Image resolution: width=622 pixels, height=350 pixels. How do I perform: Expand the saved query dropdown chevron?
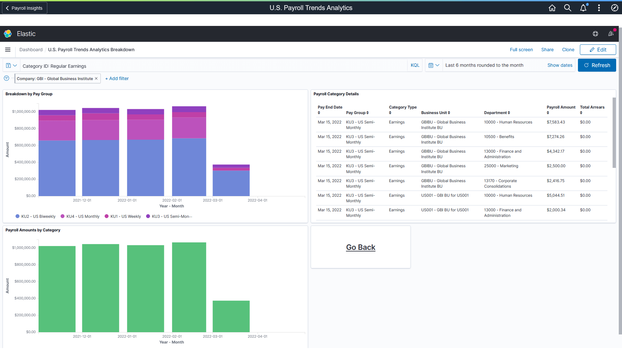click(x=15, y=65)
